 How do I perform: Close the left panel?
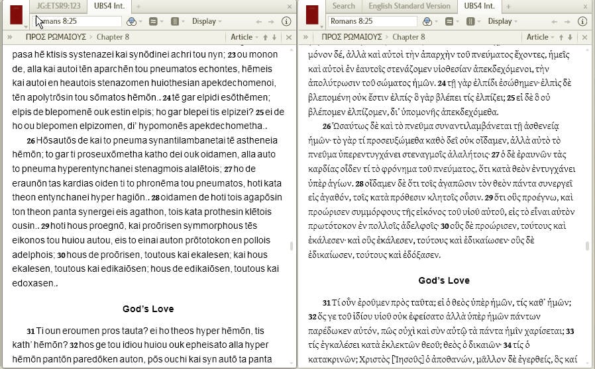290,7
